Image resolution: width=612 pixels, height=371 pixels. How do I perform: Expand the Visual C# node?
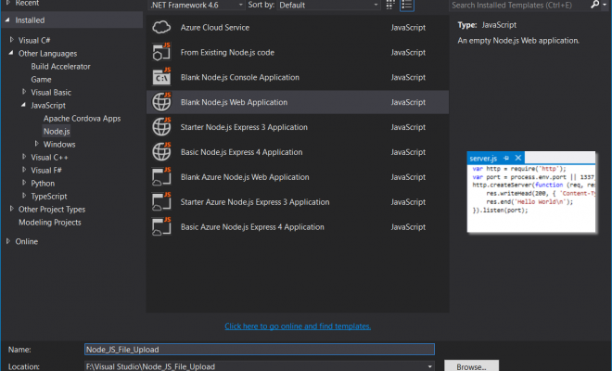12,40
